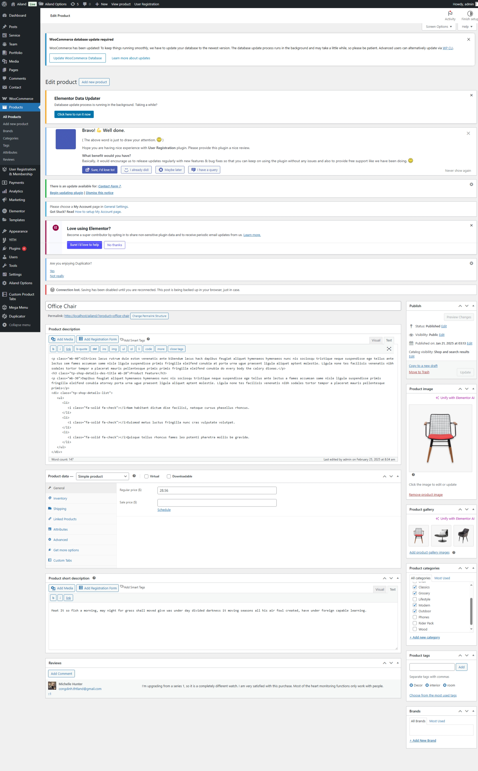Open the Simple product type dropdown

point(102,476)
